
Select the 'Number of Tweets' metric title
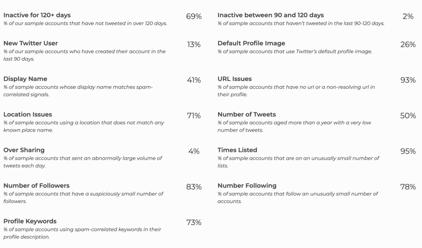tap(246, 114)
